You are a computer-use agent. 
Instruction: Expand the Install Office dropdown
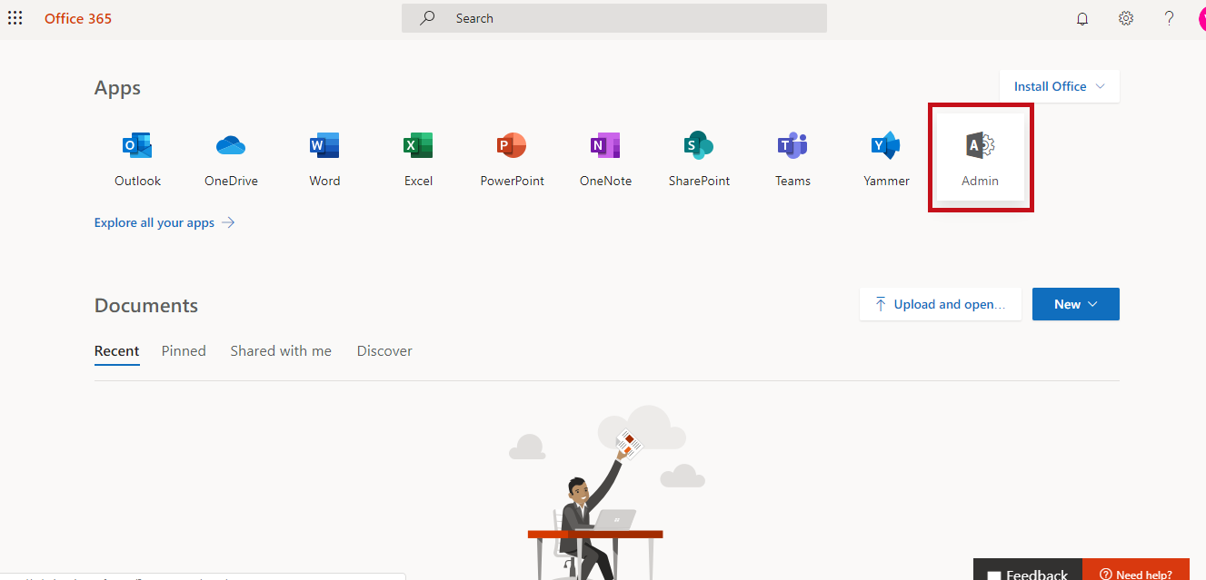(x=1060, y=86)
